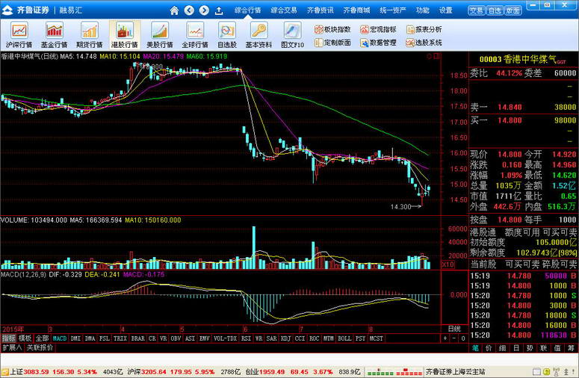Open the 综合交易 menu tab
The height and width of the screenshot is (378, 579).
pyautogui.click(x=284, y=10)
